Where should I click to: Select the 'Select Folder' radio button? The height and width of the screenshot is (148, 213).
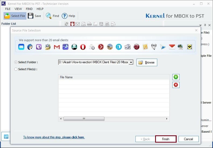click(x=16, y=62)
